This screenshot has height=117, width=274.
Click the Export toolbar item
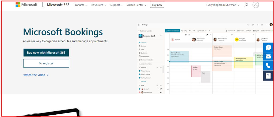[x=256, y=31]
